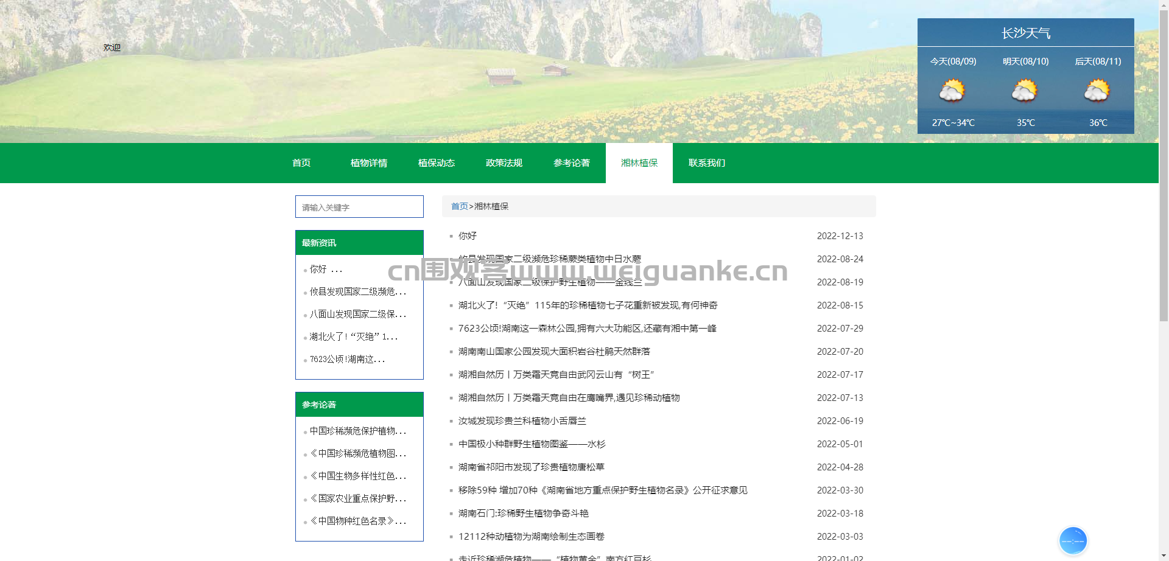Open the 首页 navigation menu item
Viewport: 1169px width, 561px height.
pos(301,163)
